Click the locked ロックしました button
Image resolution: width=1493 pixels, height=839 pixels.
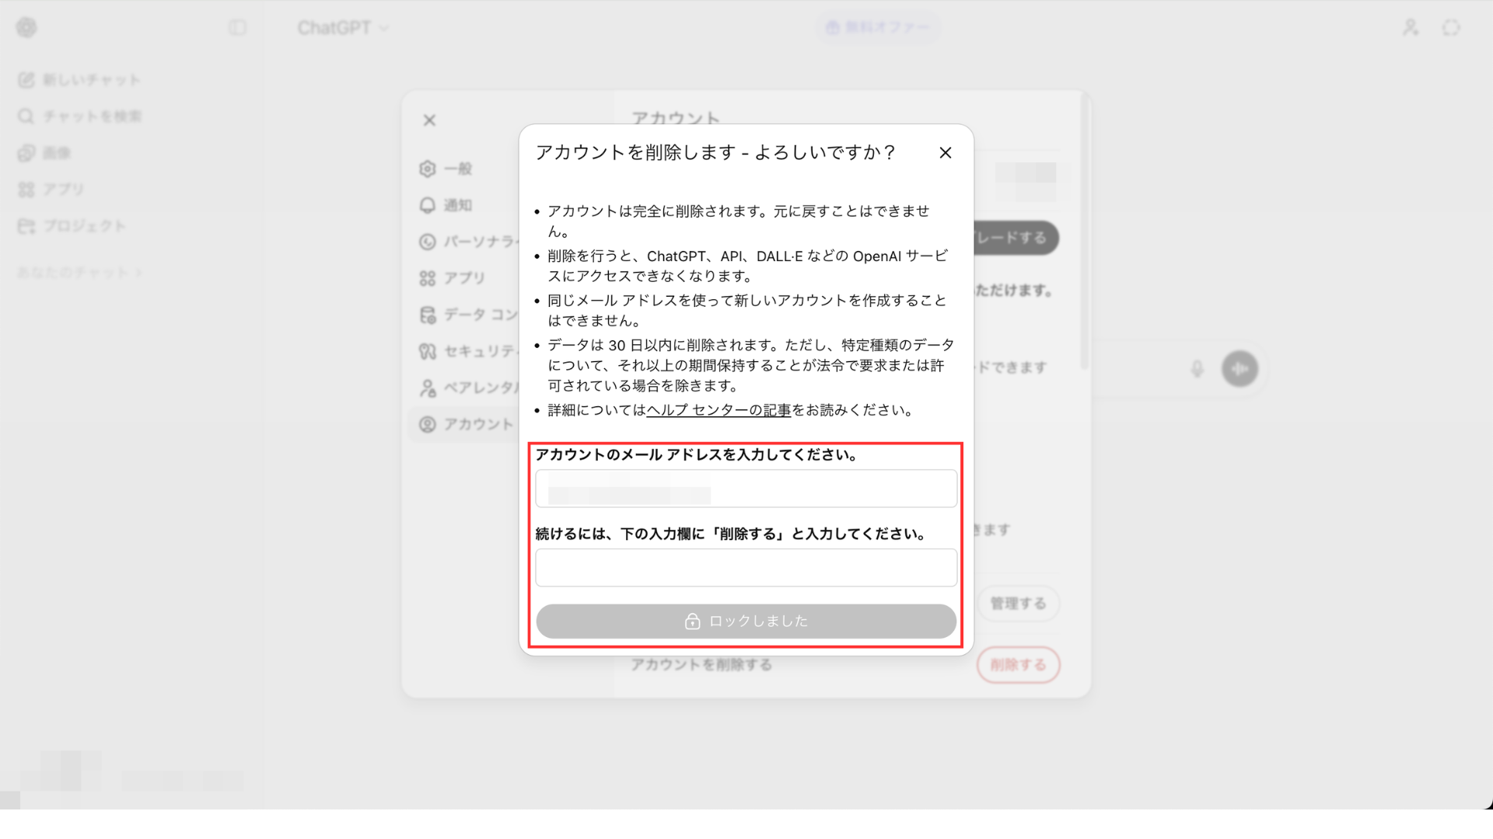pyautogui.click(x=746, y=621)
